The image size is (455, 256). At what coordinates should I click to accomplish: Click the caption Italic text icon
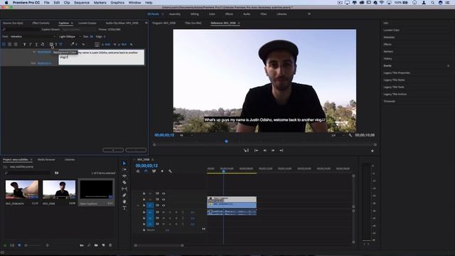(x=31, y=44)
